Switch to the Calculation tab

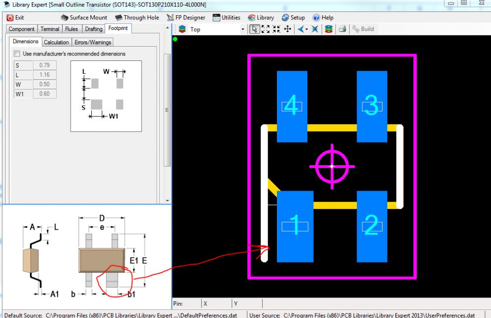coord(56,42)
